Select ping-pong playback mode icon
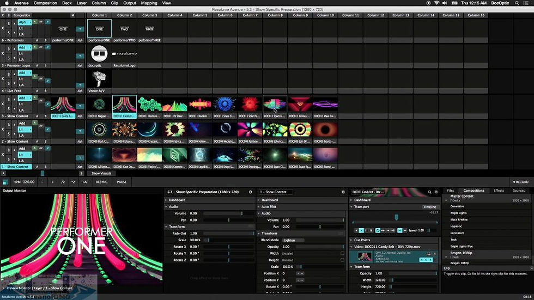This screenshot has width=534, height=300. [x=383, y=230]
